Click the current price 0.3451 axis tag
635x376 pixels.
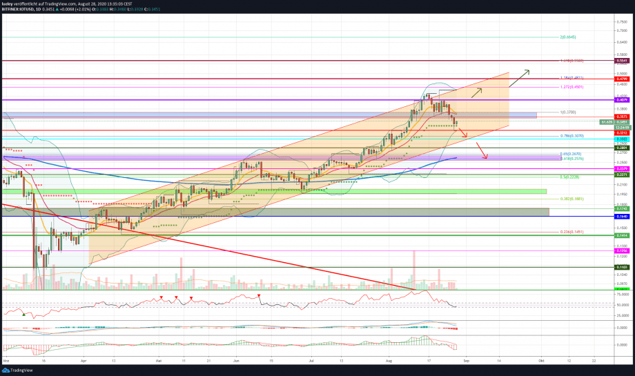click(x=622, y=122)
